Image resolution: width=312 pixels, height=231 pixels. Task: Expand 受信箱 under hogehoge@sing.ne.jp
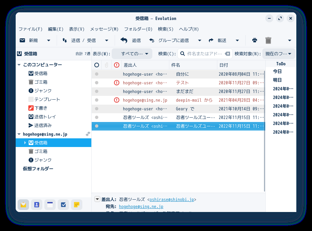[25, 143]
